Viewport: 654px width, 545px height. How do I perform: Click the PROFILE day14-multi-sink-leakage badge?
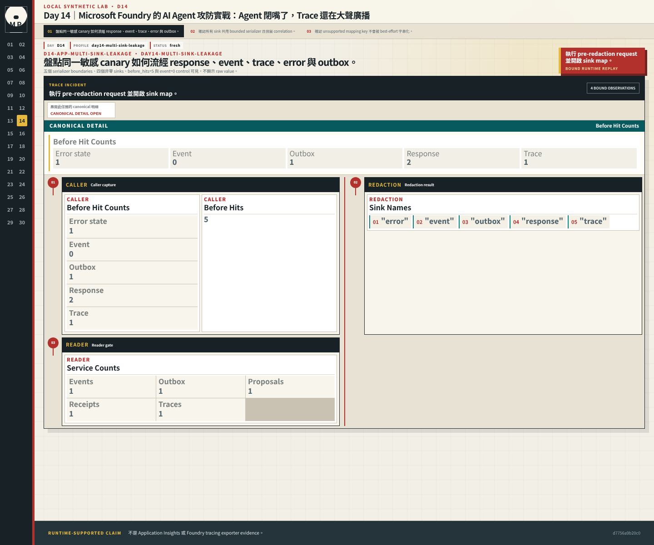pyautogui.click(x=109, y=45)
